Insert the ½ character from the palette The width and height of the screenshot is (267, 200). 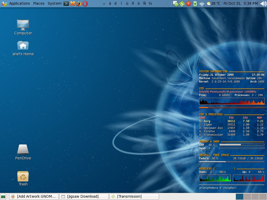[x=150, y=3]
